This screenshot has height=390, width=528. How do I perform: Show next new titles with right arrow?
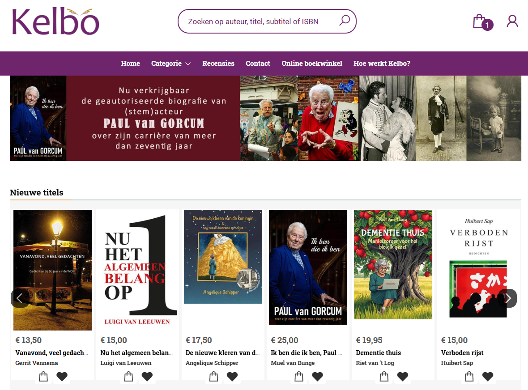point(508,298)
